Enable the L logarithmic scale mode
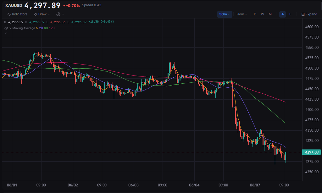This screenshot has width=322, height=193. tap(290, 14)
